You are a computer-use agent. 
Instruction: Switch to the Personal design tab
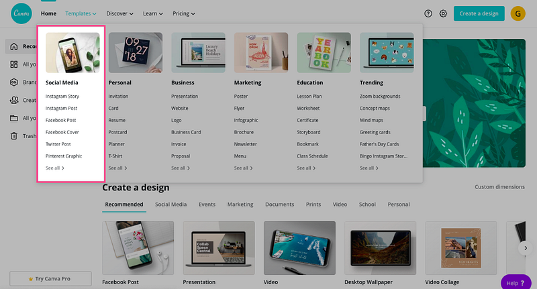point(399,205)
